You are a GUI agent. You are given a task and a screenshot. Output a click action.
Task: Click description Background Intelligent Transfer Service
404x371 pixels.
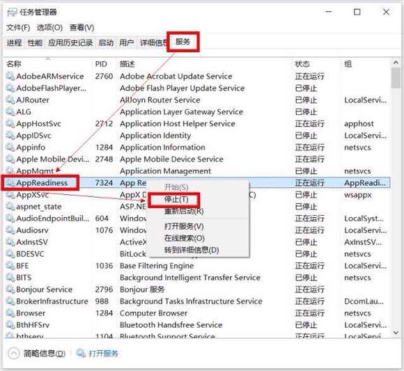coord(190,278)
